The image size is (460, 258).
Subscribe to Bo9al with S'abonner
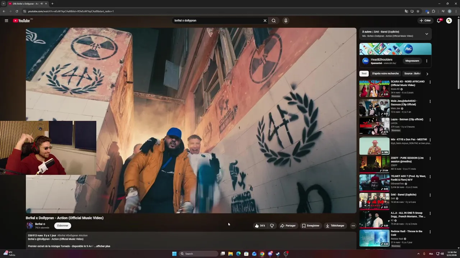point(63,226)
